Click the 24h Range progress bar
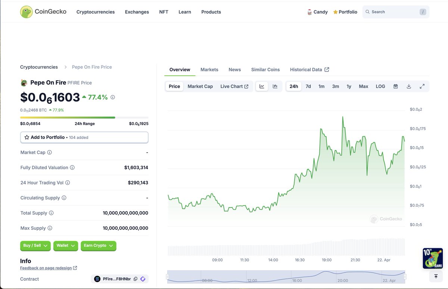Viewport: 448px width, 289px height. tap(84, 118)
